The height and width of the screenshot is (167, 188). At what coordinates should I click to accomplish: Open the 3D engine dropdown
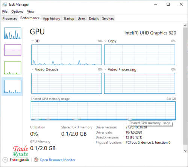tap(32, 41)
